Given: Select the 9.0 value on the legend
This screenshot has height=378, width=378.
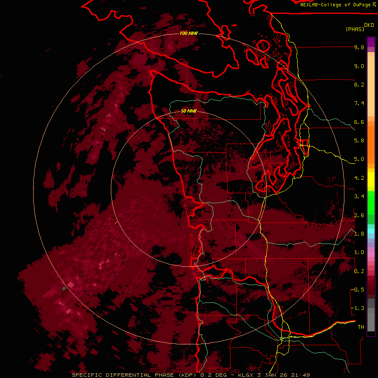Looking at the screenshot, I should click(x=359, y=66).
